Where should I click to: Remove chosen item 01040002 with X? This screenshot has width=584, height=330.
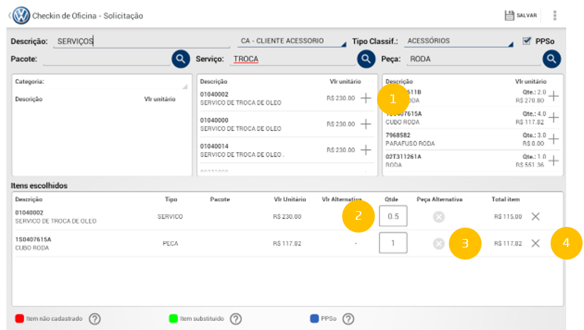(x=536, y=216)
